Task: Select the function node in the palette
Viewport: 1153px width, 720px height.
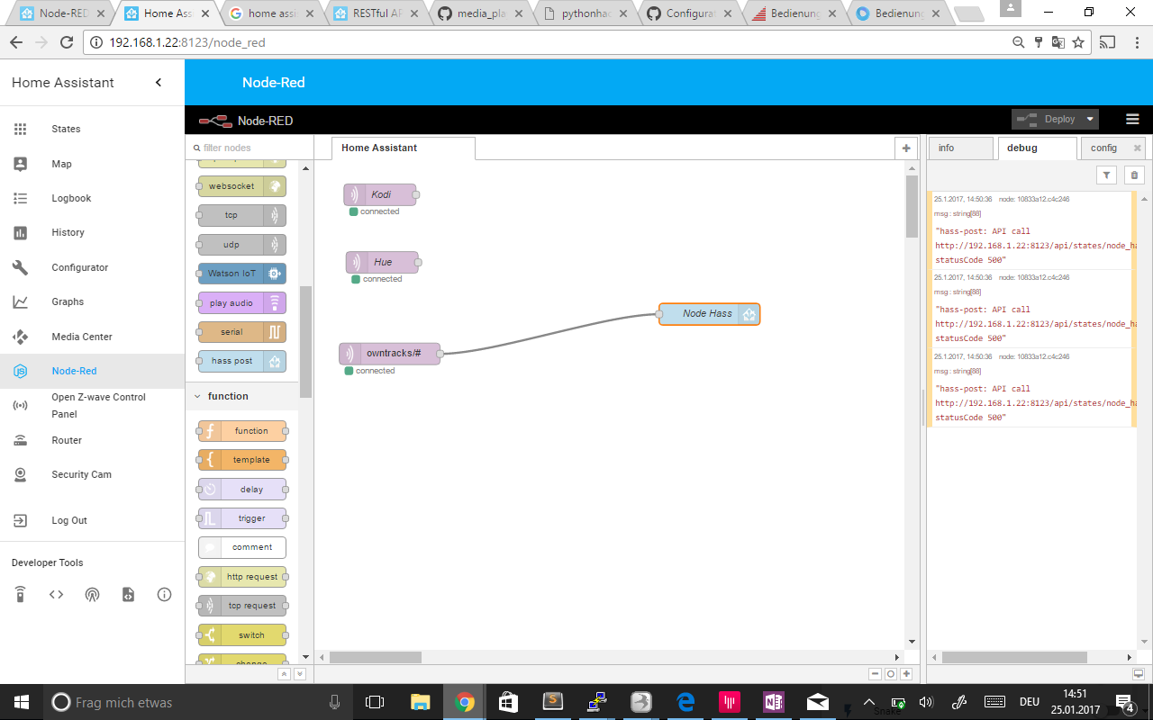Action: (x=241, y=430)
